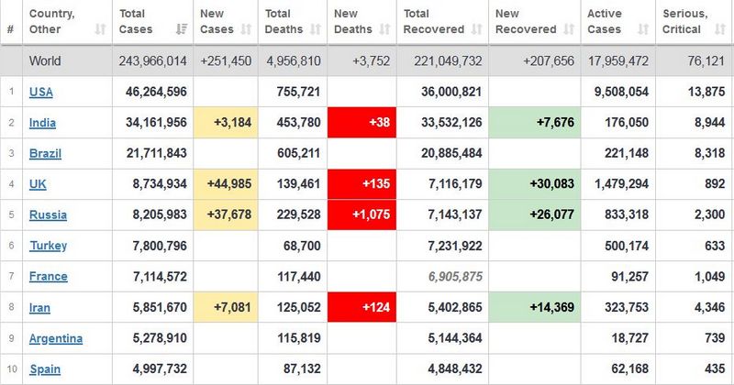Select World new cases +251,450
The width and height of the screenshot is (734, 385).
[226, 61]
